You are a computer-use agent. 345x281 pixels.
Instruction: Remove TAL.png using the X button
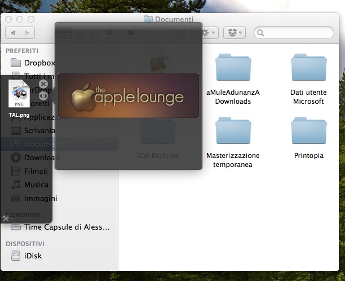click(43, 84)
